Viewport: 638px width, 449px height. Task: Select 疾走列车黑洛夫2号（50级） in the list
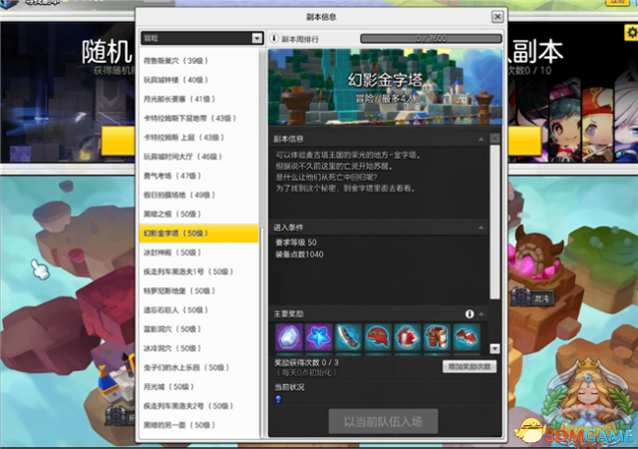pyautogui.click(x=198, y=406)
